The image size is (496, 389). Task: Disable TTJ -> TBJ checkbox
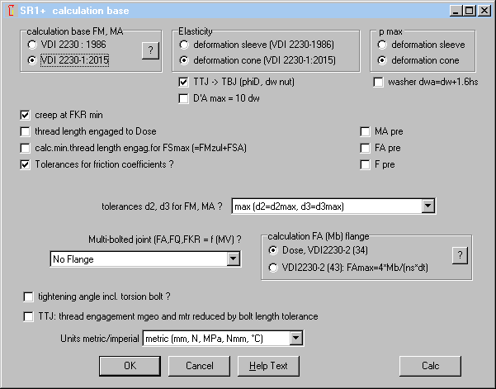tap(184, 83)
